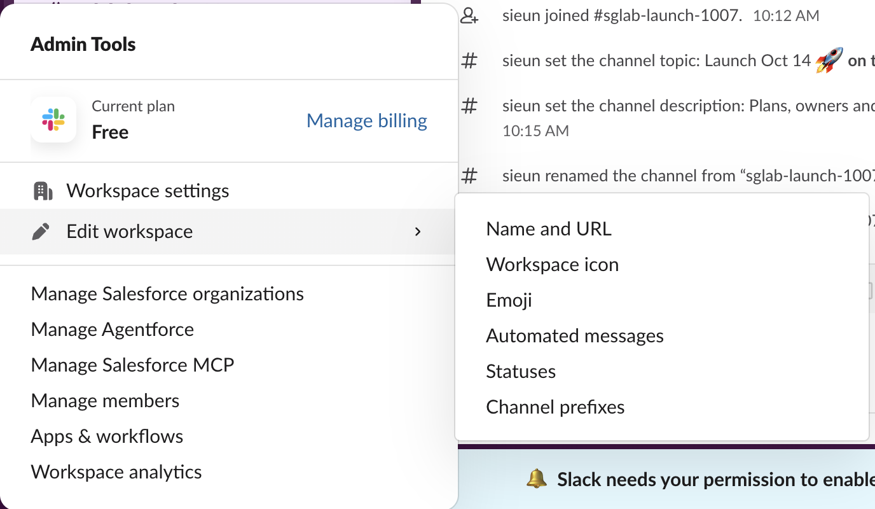Click the Admin Tools heading
This screenshot has height=509, width=875.
coord(83,45)
